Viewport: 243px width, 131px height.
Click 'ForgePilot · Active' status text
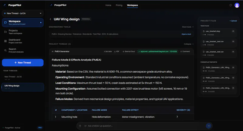point(12,128)
